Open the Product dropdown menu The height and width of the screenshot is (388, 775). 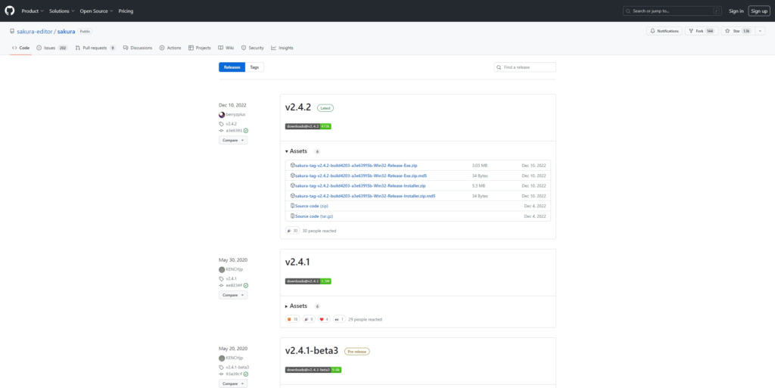pos(33,11)
